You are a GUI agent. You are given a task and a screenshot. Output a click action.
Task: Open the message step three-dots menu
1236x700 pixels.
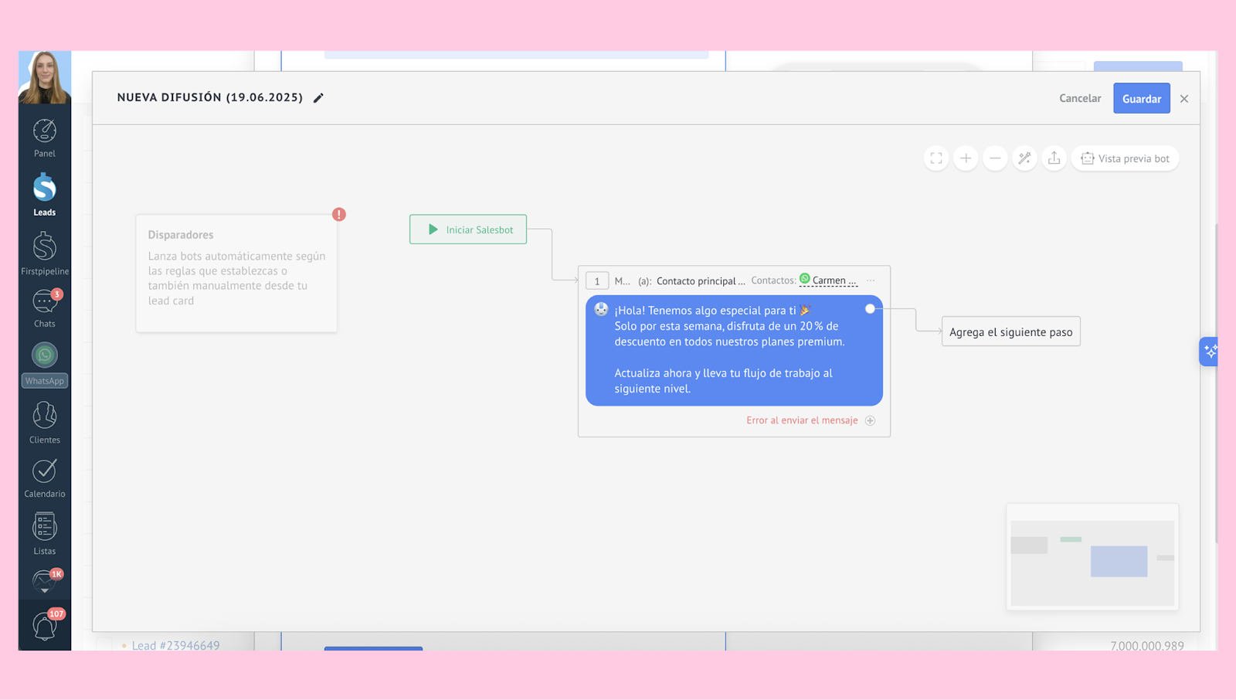(871, 280)
